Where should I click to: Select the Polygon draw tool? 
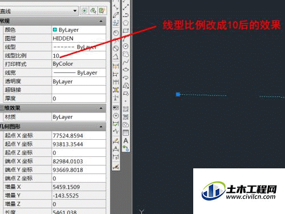pyautogui.click(x=125, y=23)
